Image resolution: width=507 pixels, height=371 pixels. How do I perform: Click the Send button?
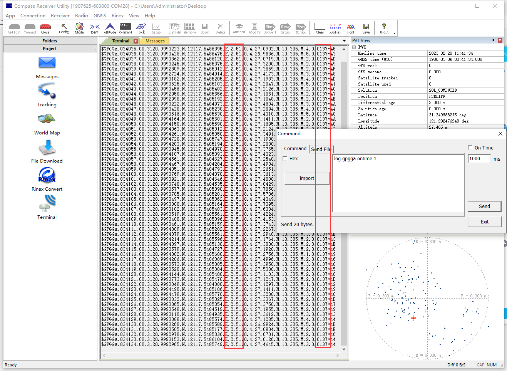point(484,206)
